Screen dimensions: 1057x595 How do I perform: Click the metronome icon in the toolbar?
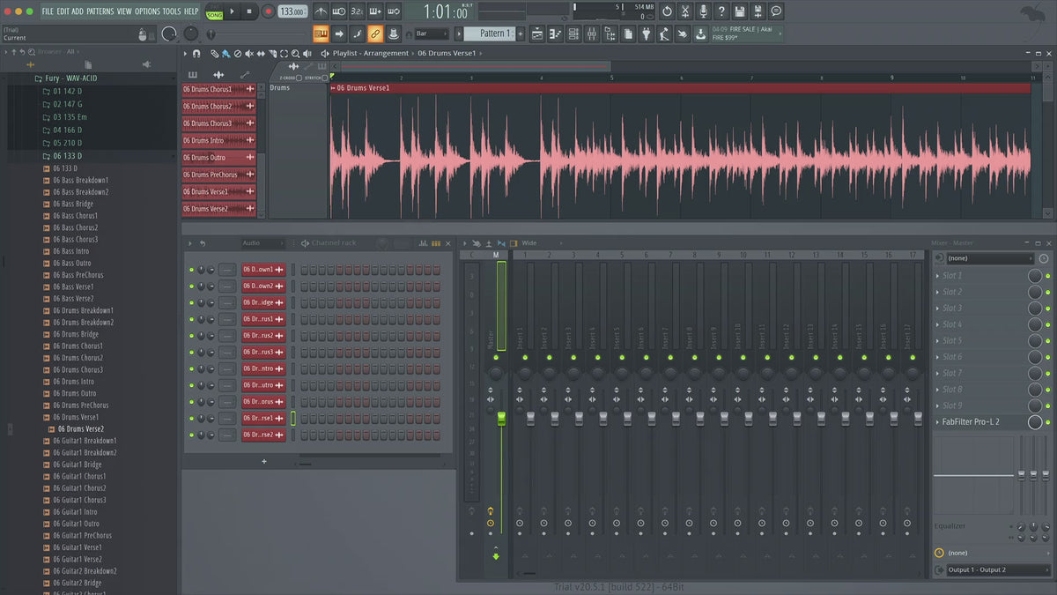(320, 11)
